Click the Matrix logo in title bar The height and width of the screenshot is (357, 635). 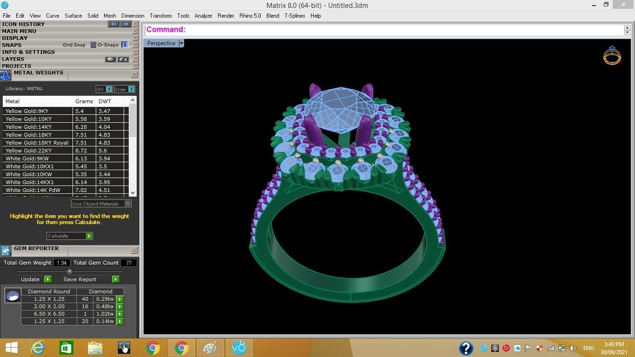tap(5, 5)
